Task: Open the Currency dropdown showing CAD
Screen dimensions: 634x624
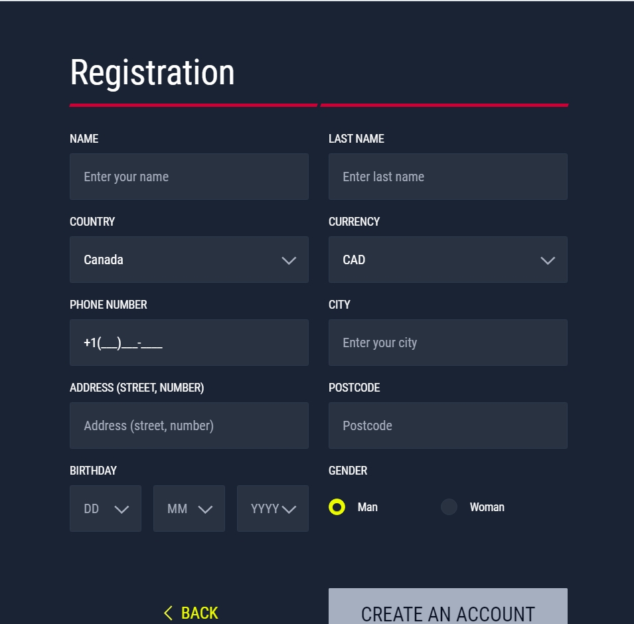Action: click(x=447, y=260)
